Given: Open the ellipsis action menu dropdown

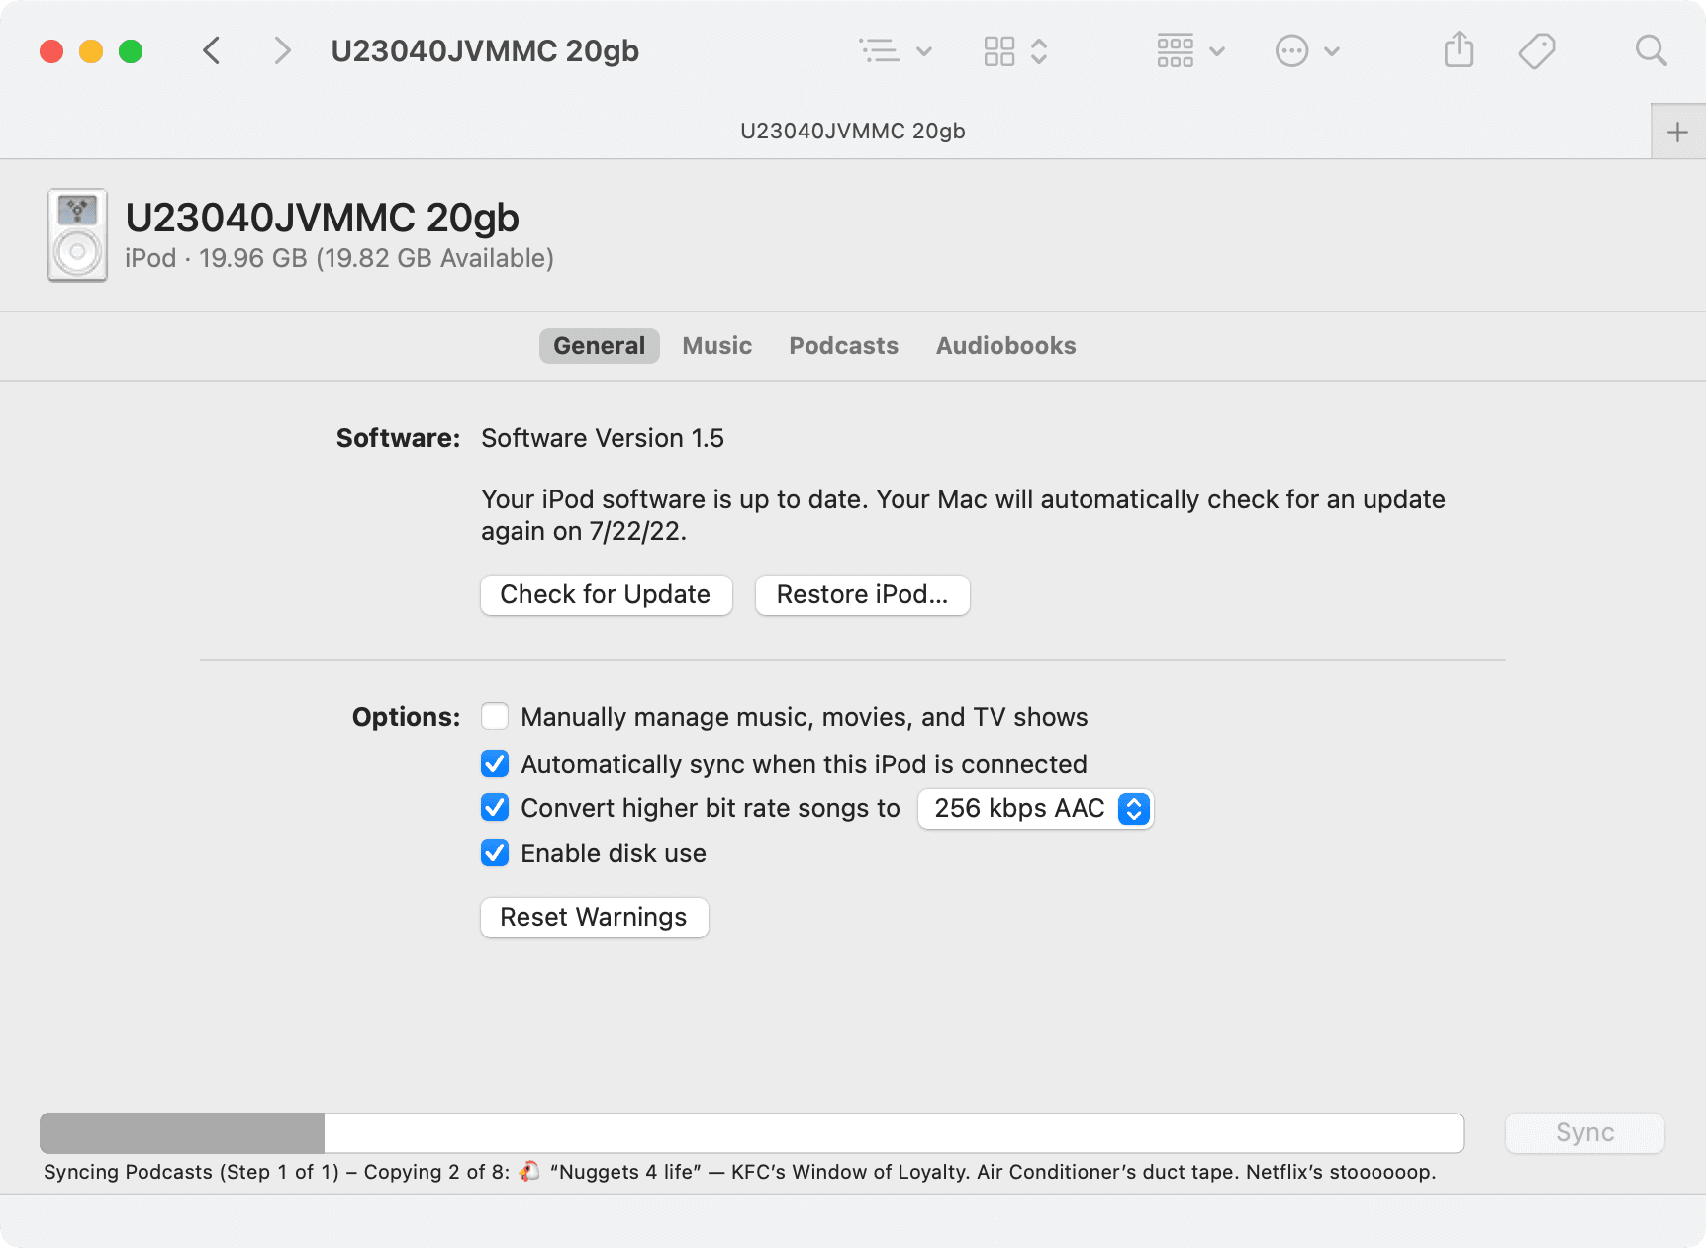Looking at the screenshot, I should 1306,50.
